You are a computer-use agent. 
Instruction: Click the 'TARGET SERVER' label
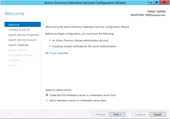(156, 12)
